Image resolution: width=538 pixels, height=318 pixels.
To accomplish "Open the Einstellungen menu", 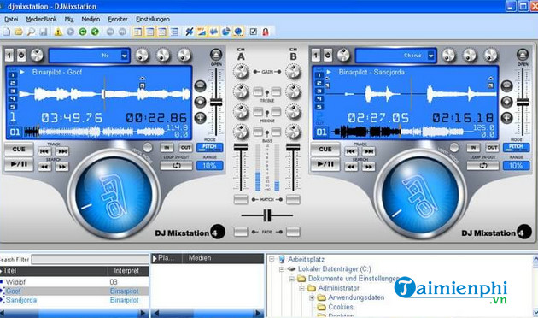I will click(x=153, y=19).
